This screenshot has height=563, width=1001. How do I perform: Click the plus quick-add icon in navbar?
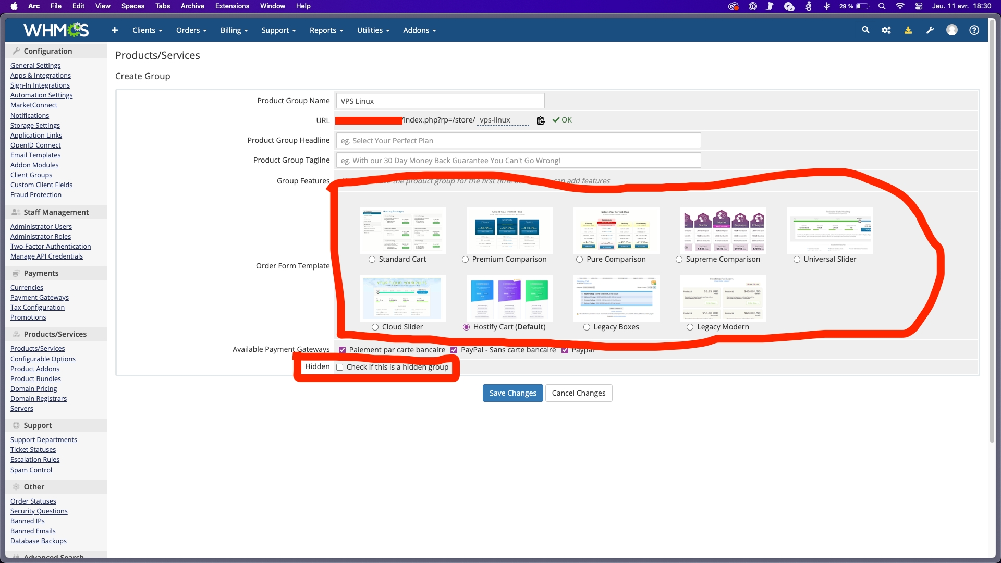[x=115, y=30]
